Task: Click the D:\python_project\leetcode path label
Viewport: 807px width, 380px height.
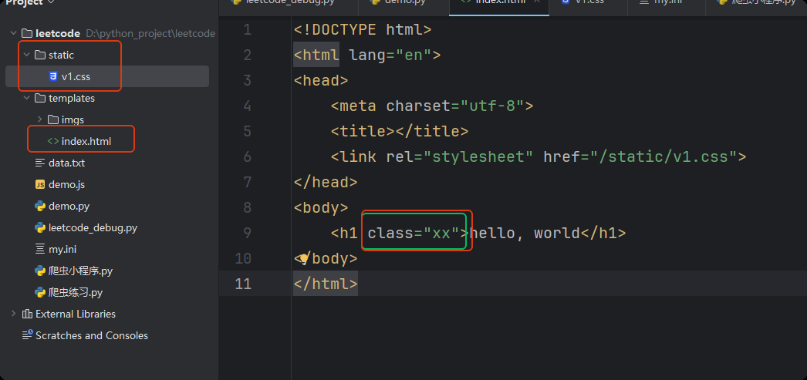Action: point(150,33)
